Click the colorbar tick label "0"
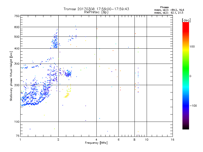 point(190,76)
